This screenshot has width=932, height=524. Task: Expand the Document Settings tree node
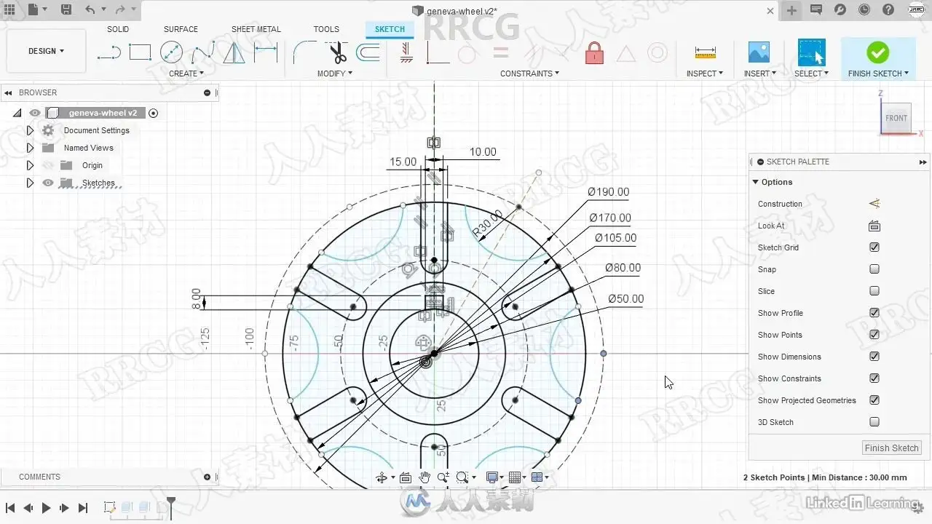[30, 130]
